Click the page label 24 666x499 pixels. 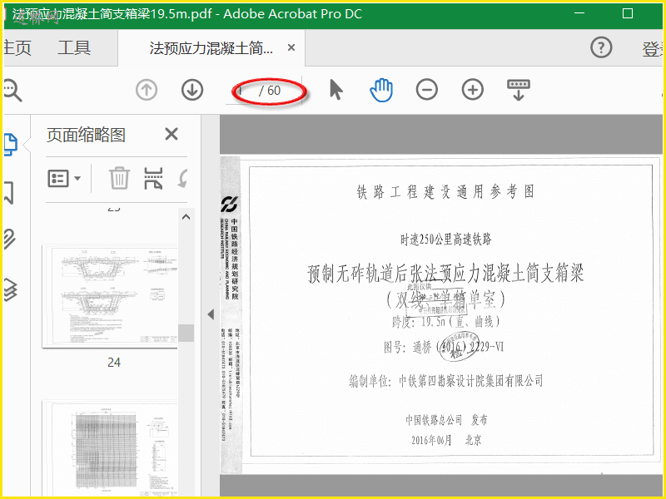pos(114,363)
